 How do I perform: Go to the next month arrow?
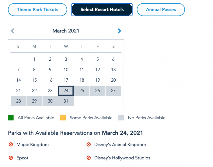(x=119, y=31)
